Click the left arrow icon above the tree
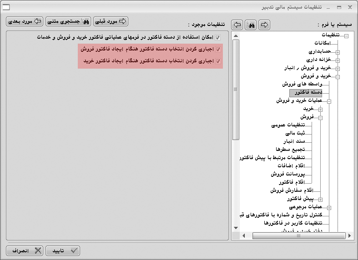The image size is (358, 260). coord(237,25)
